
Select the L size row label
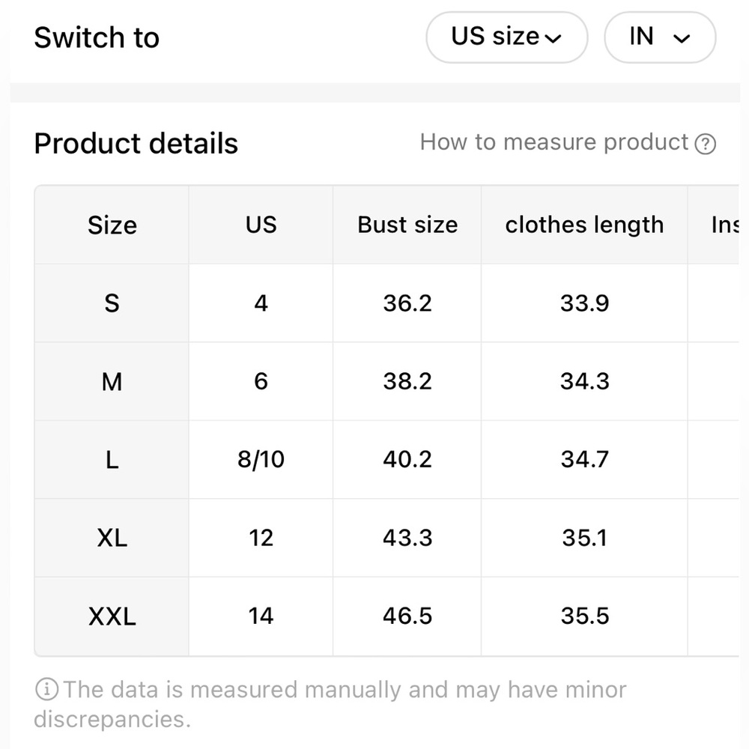pyautogui.click(x=112, y=460)
